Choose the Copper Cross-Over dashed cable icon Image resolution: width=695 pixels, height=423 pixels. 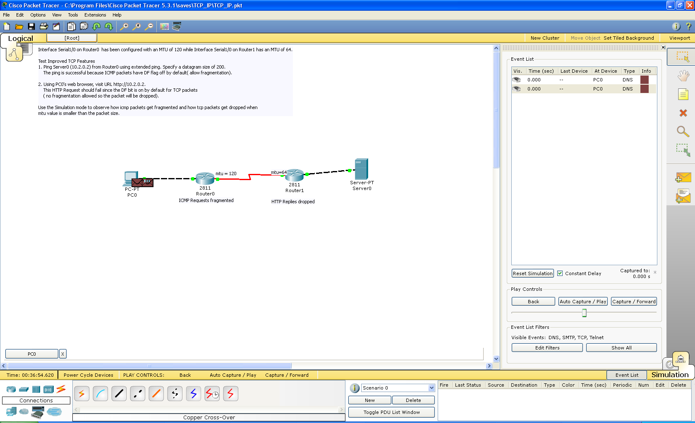pos(137,394)
